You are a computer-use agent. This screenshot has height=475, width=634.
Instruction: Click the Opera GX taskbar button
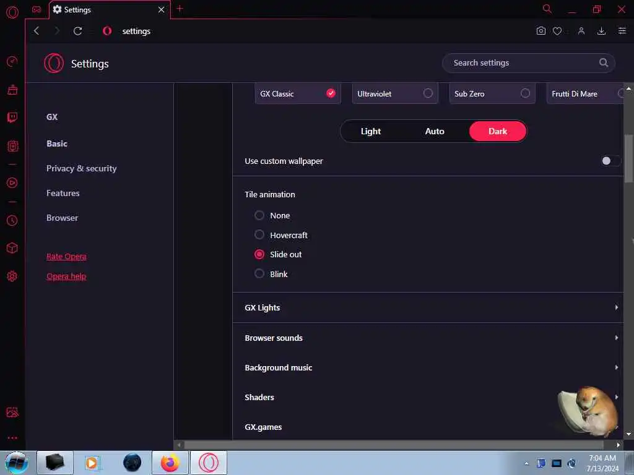click(x=208, y=463)
